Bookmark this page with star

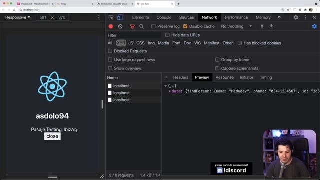288,10
